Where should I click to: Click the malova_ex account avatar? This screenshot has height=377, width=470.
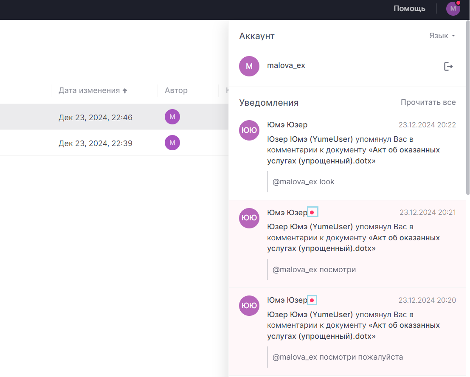(x=249, y=66)
